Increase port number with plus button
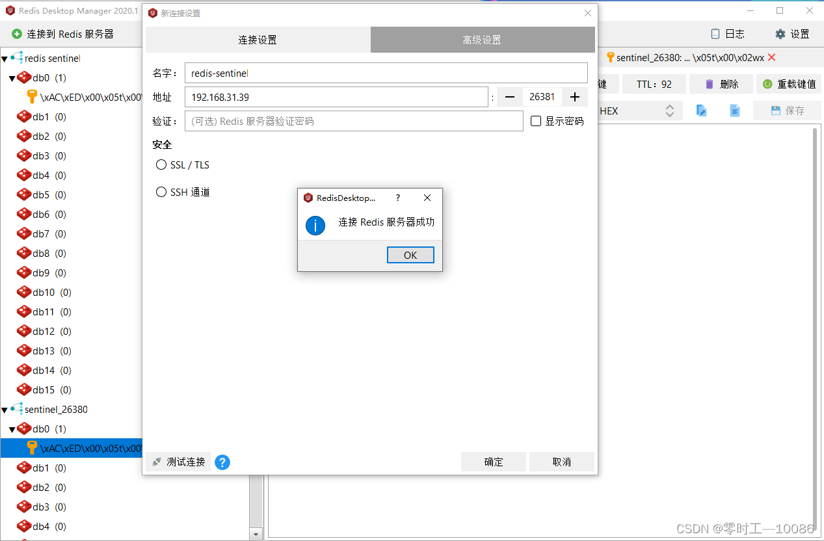The width and height of the screenshot is (824, 541). click(x=574, y=97)
